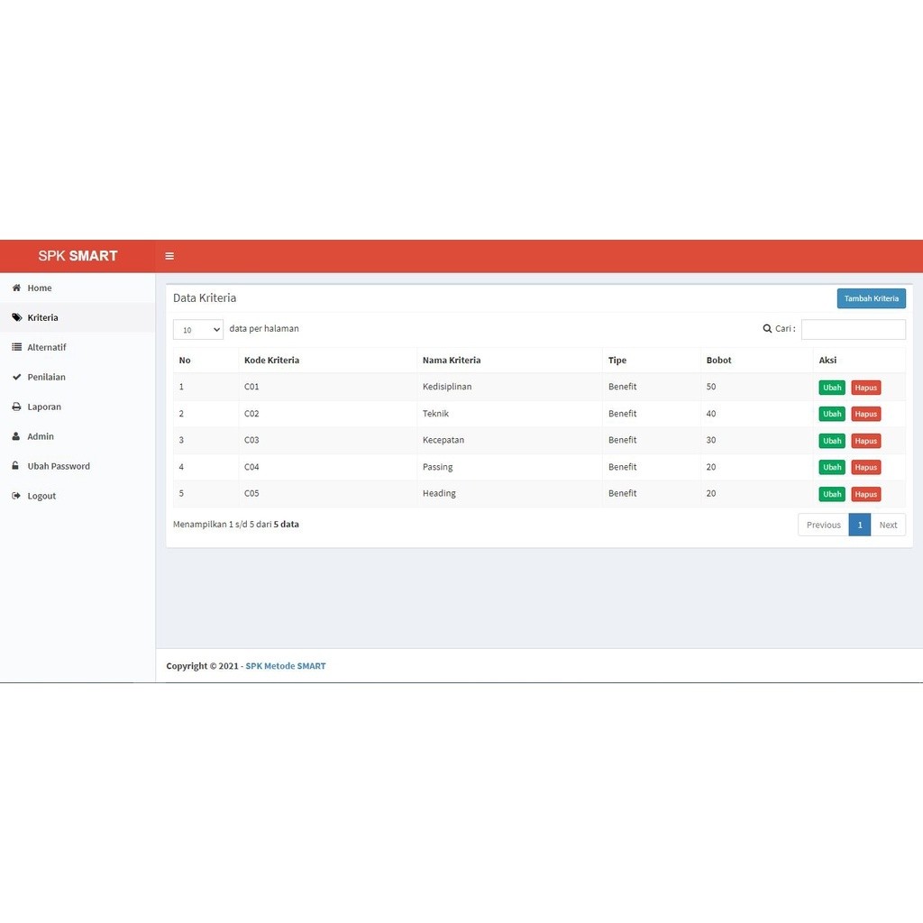Click the Kriteria tags icon
Screen dimensions: 923x923
click(x=16, y=318)
